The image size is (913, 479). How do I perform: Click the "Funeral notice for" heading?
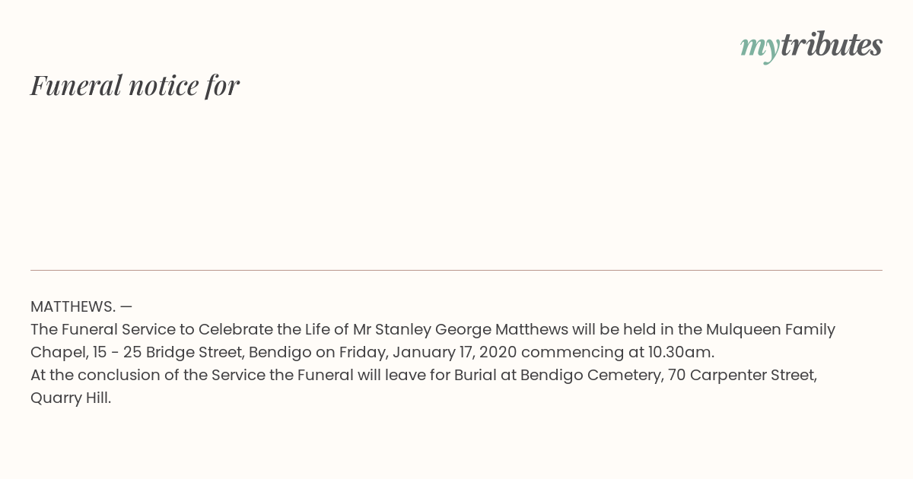[135, 85]
